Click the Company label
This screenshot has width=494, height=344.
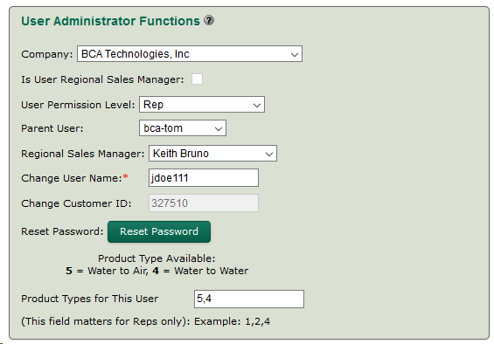pos(47,54)
